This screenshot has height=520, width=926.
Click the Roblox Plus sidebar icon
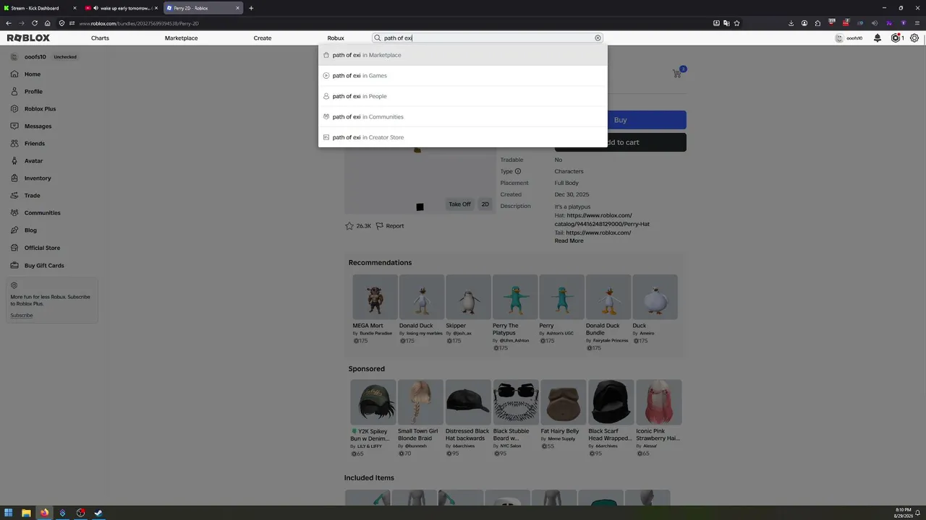[14, 108]
